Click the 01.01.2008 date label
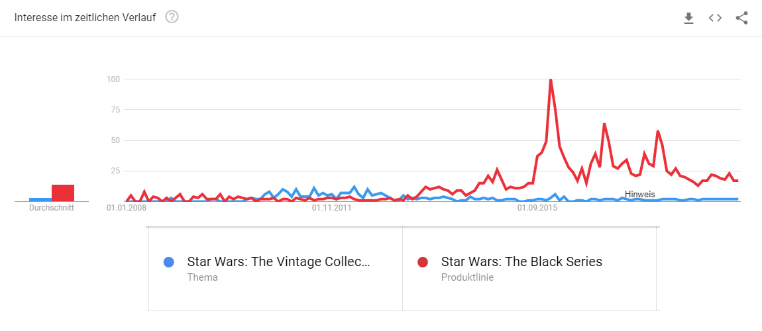The width and height of the screenshot is (762, 331). point(127,208)
